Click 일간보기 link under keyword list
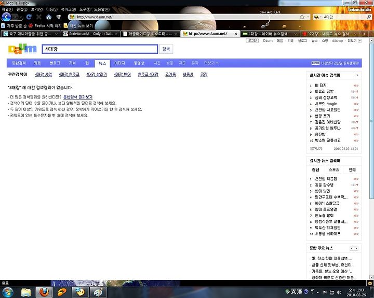This screenshot has height=298, width=374. (x=316, y=149)
